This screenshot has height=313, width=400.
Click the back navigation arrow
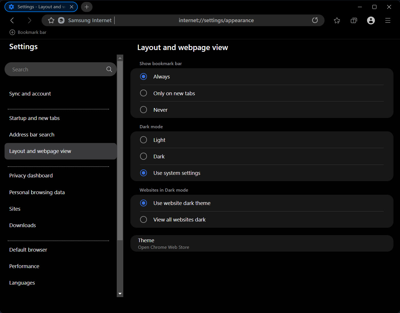pyautogui.click(x=12, y=20)
